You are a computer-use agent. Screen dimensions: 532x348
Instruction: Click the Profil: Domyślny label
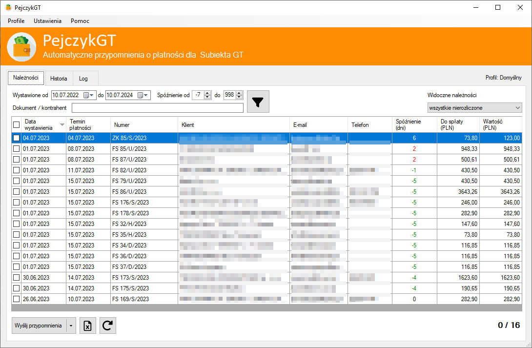[504, 78]
